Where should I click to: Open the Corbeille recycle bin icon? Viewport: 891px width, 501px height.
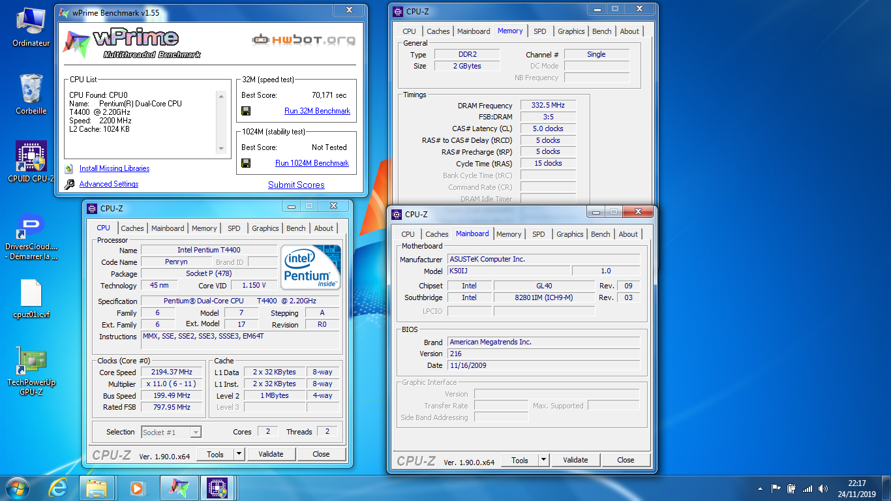click(31, 94)
